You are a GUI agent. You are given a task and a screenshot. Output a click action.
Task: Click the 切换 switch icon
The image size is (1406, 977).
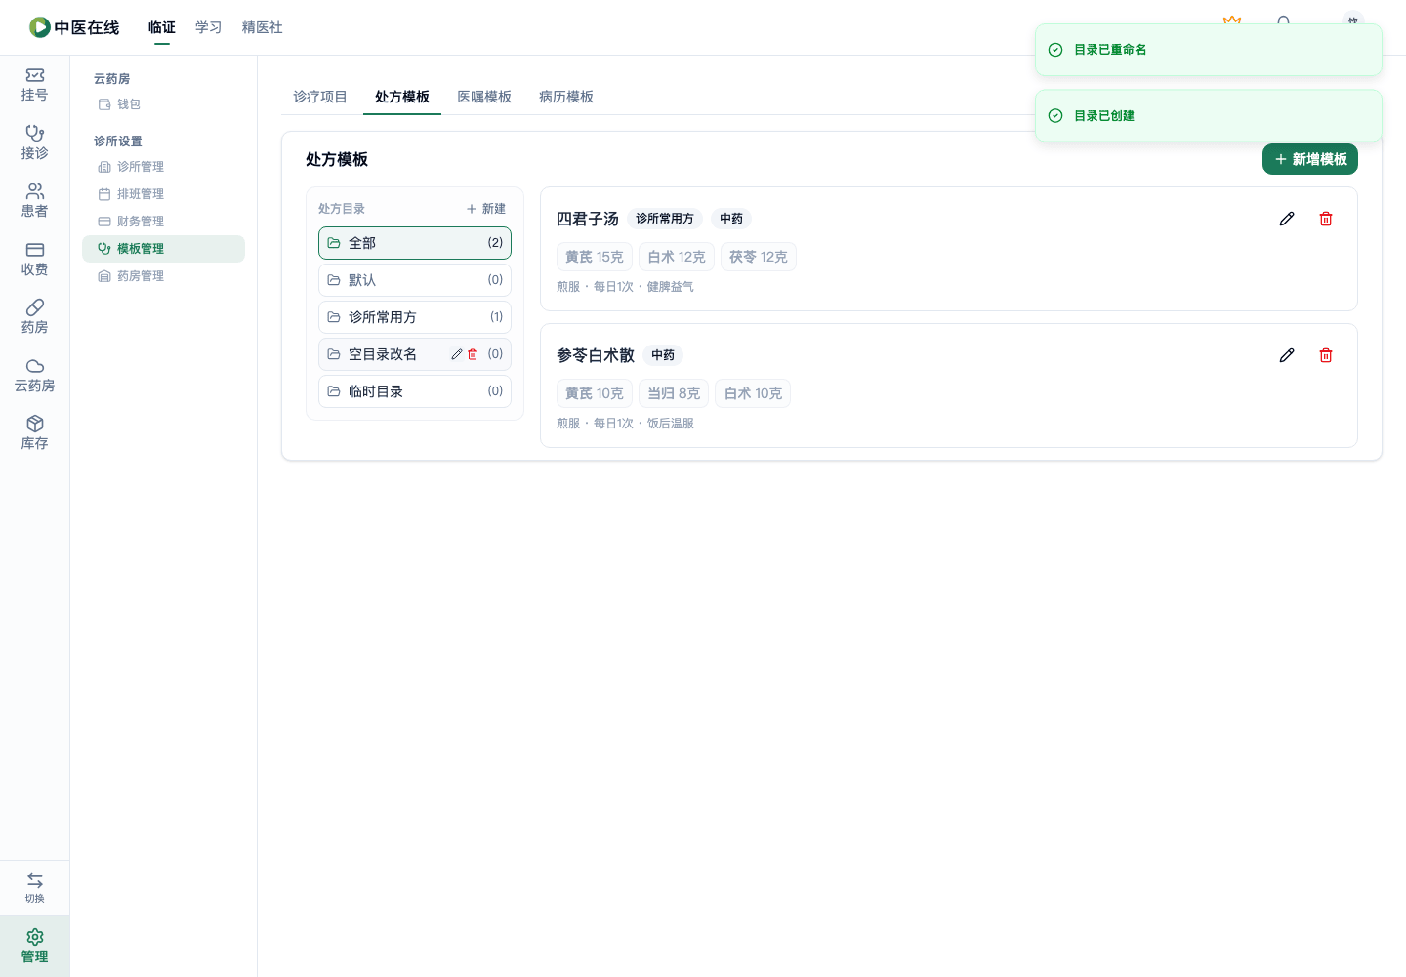click(34, 887)
